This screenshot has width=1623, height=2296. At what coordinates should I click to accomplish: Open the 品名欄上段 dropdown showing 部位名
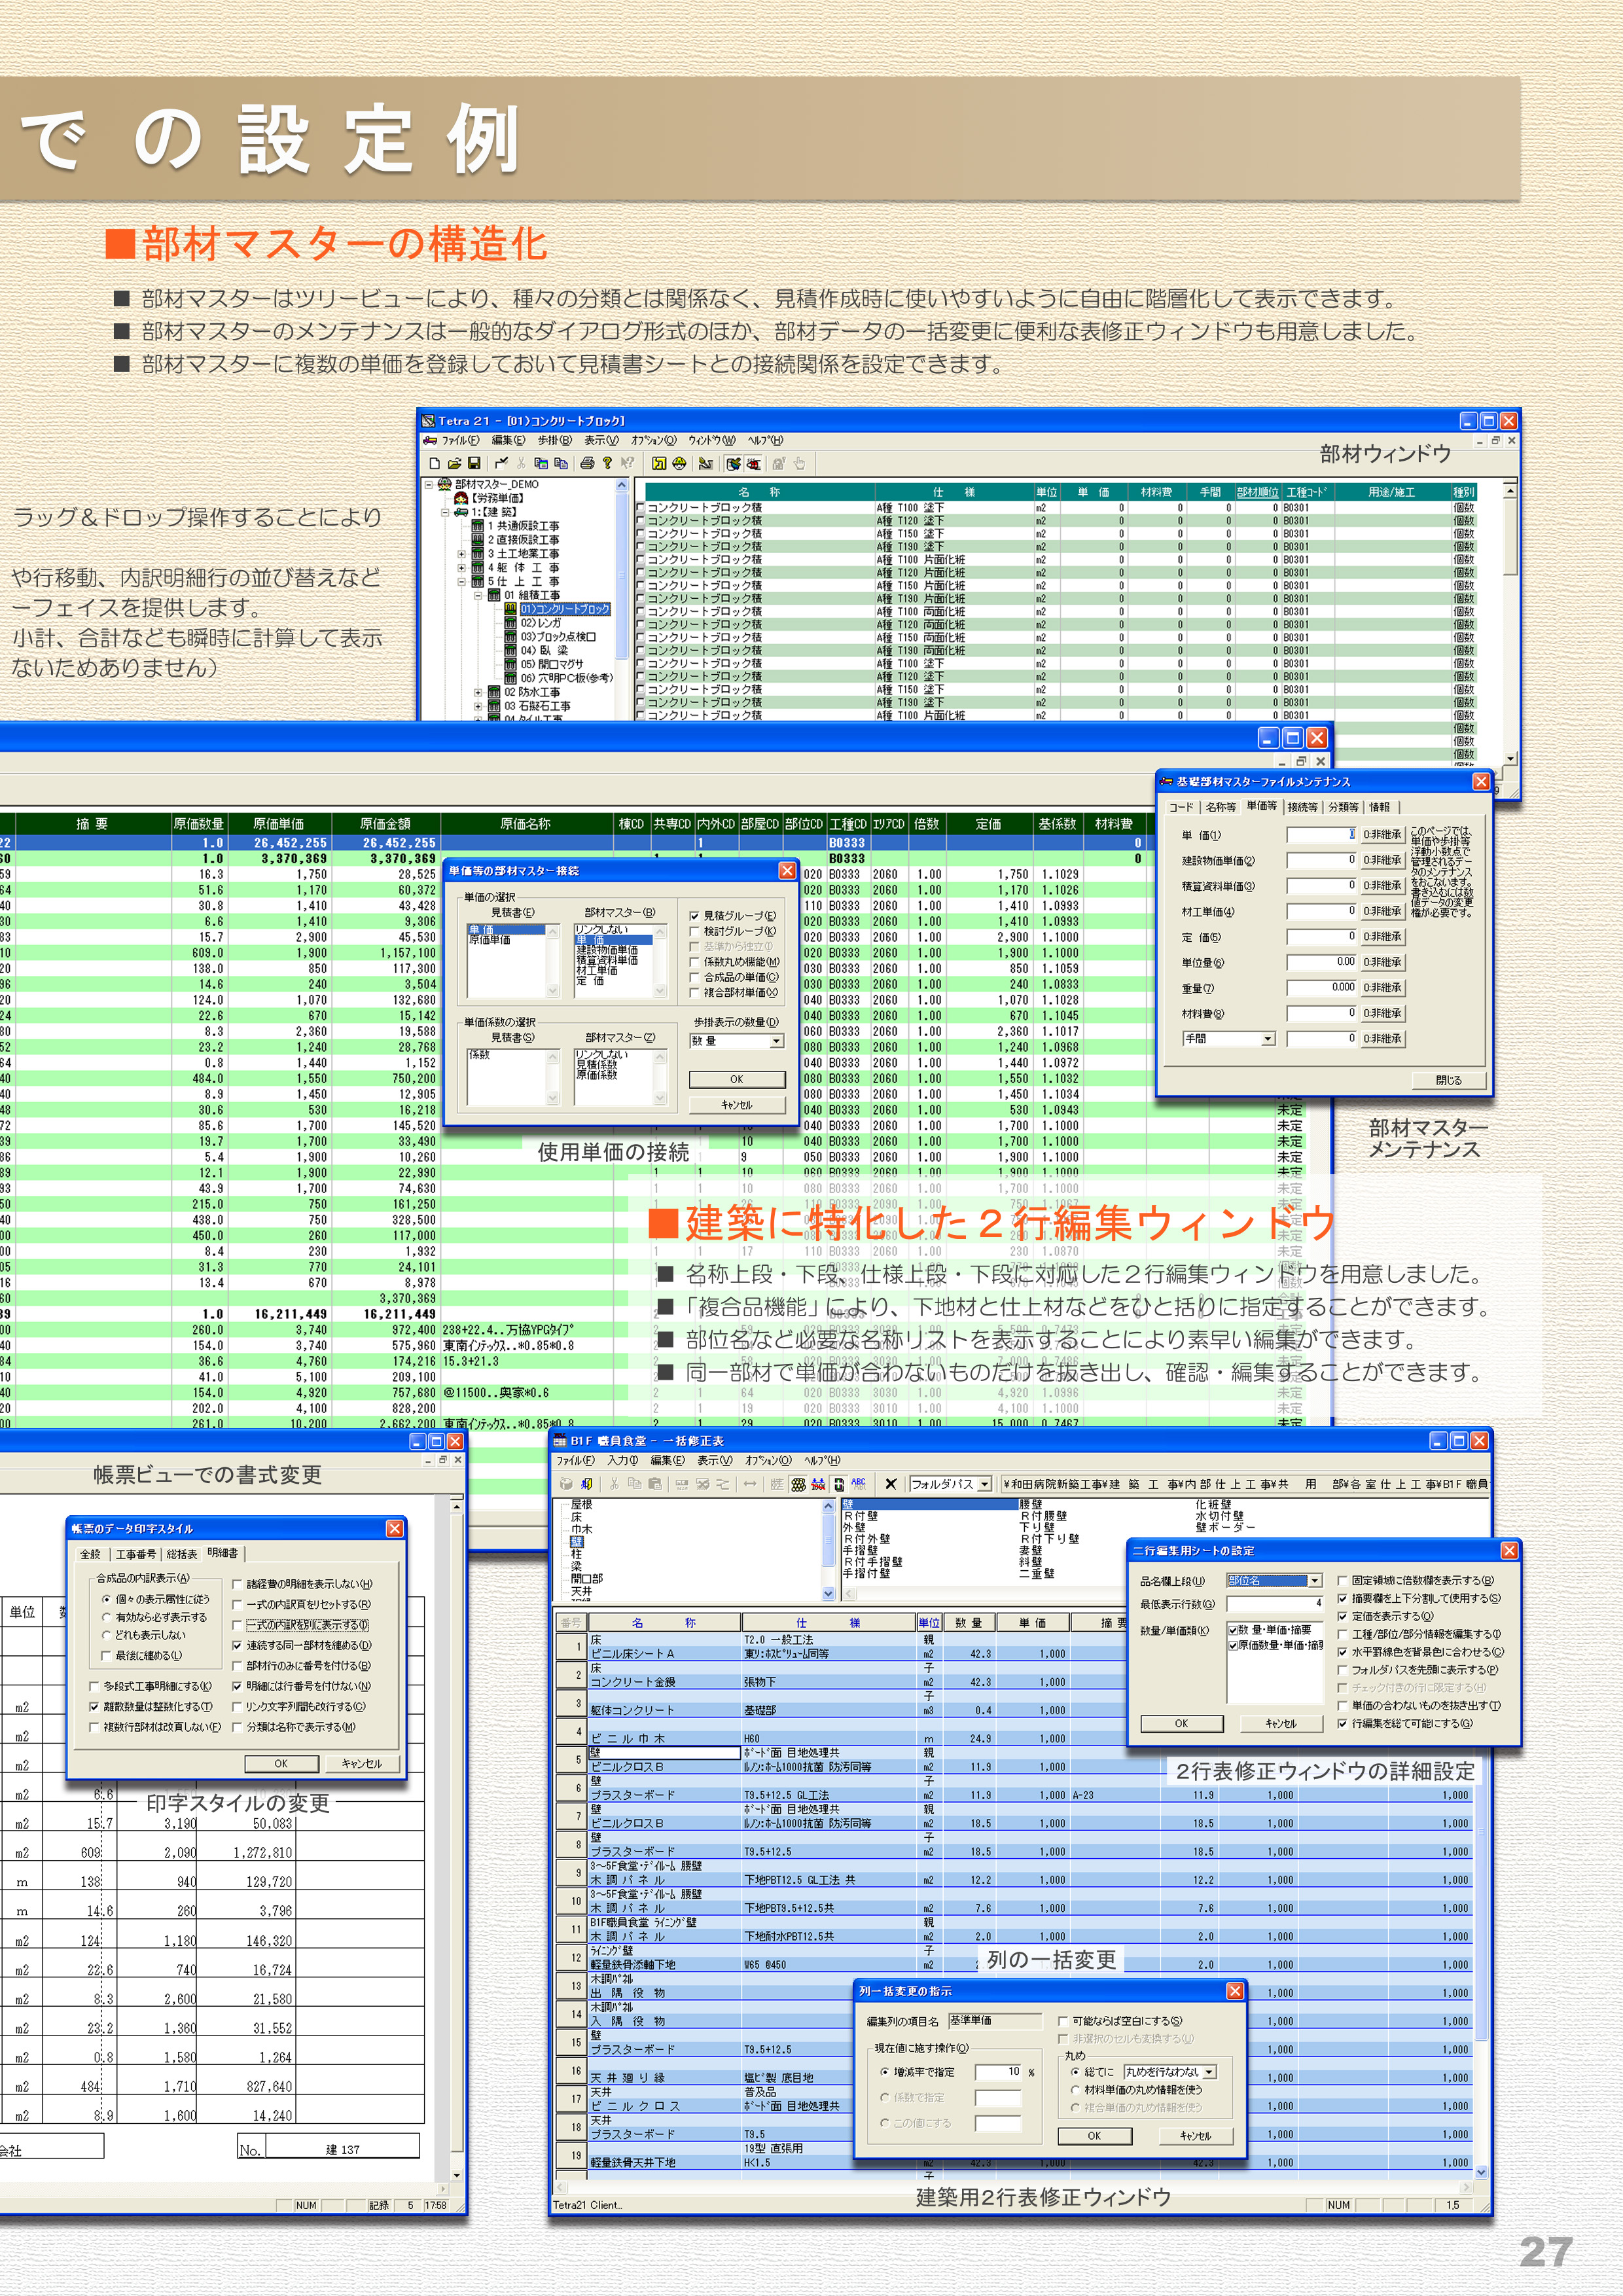click(1315, 1581)
